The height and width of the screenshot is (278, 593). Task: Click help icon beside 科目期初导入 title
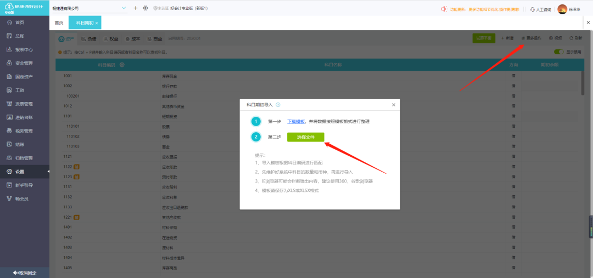coord(278,105)
